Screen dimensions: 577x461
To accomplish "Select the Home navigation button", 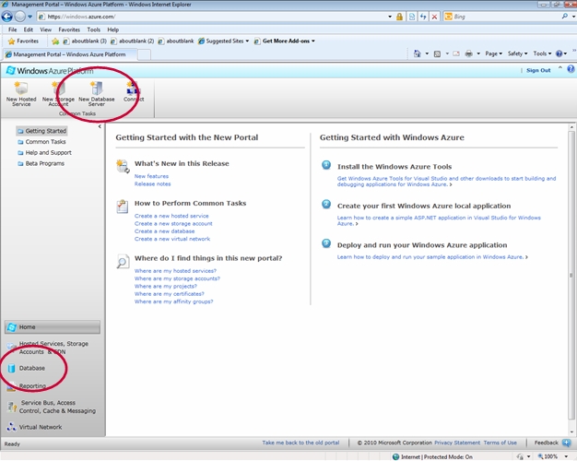I will point(53,327).
